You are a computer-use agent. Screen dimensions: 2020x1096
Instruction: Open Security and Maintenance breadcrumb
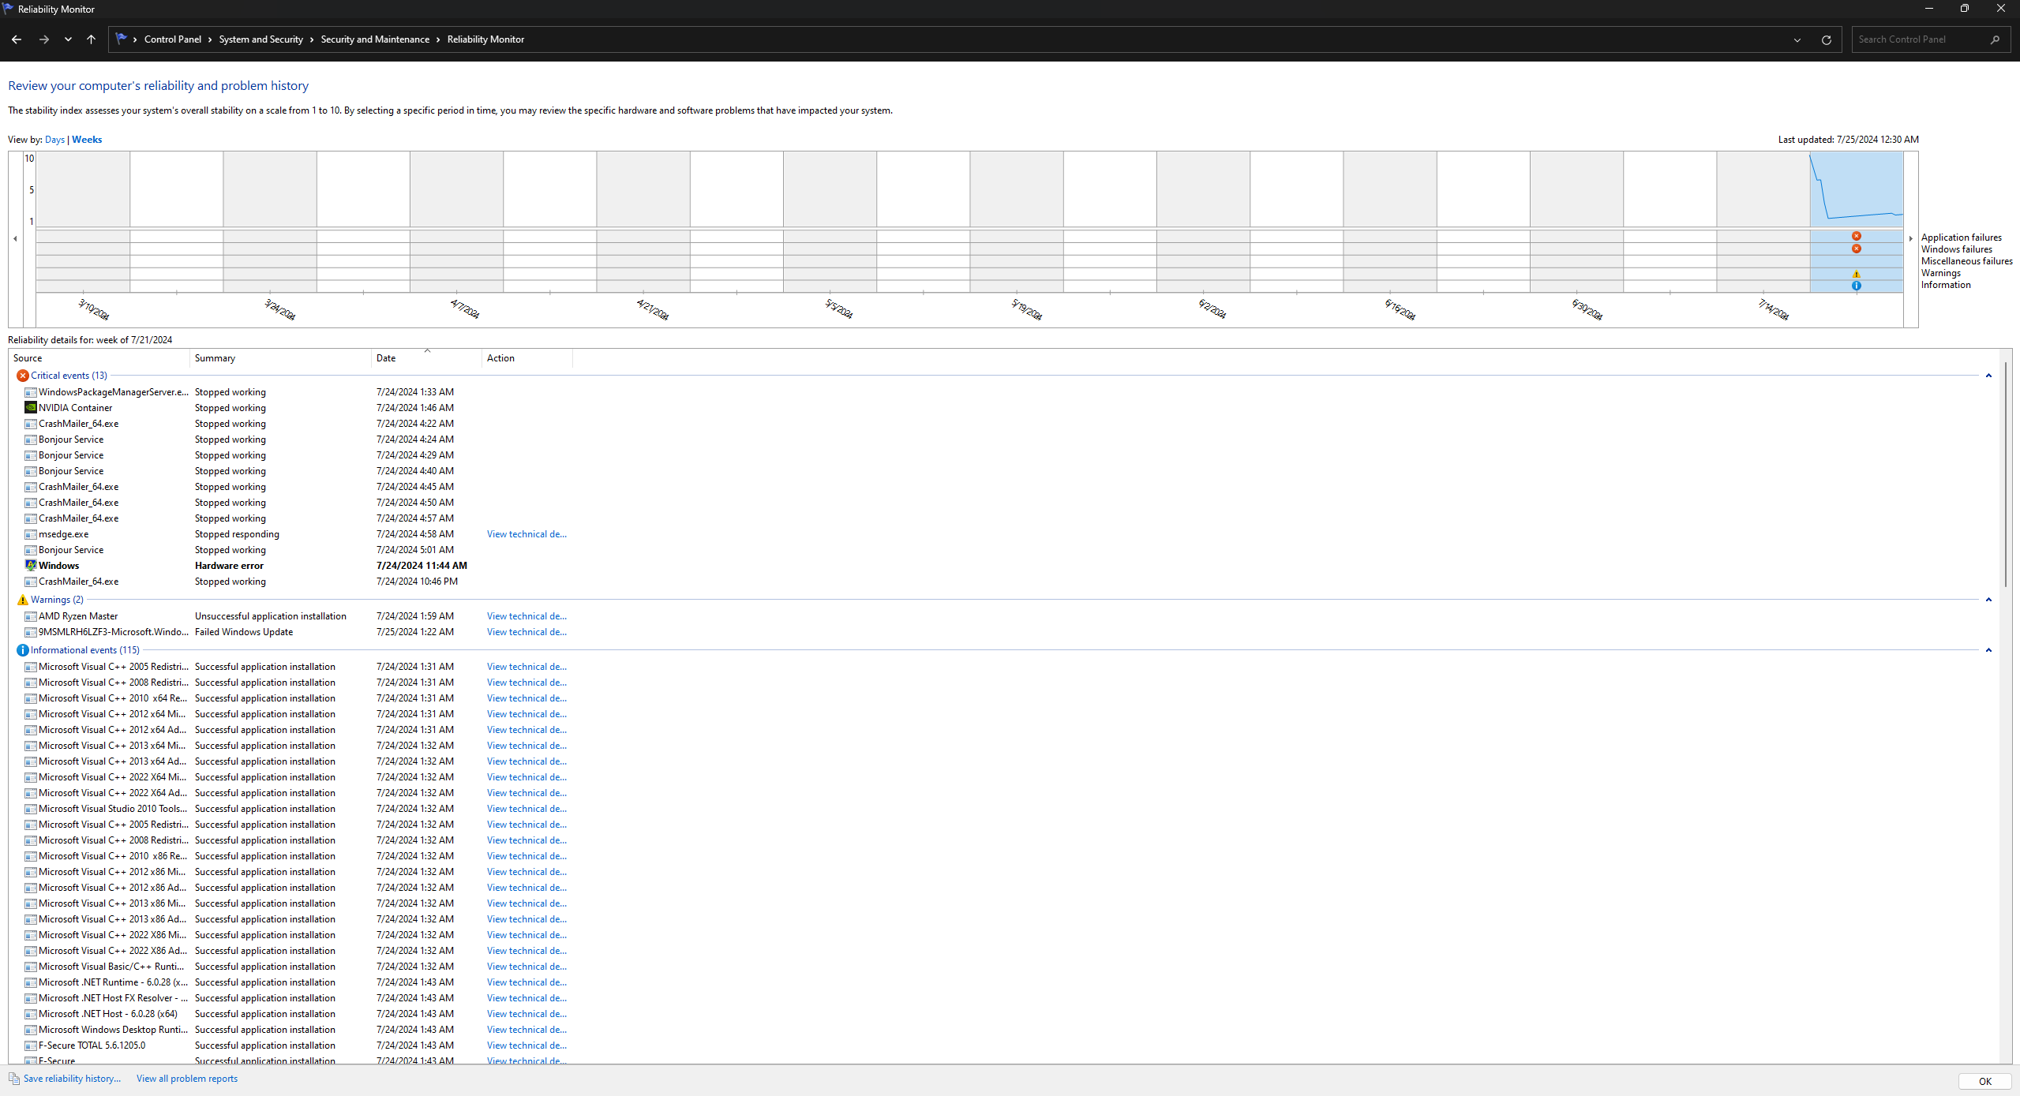375,39
